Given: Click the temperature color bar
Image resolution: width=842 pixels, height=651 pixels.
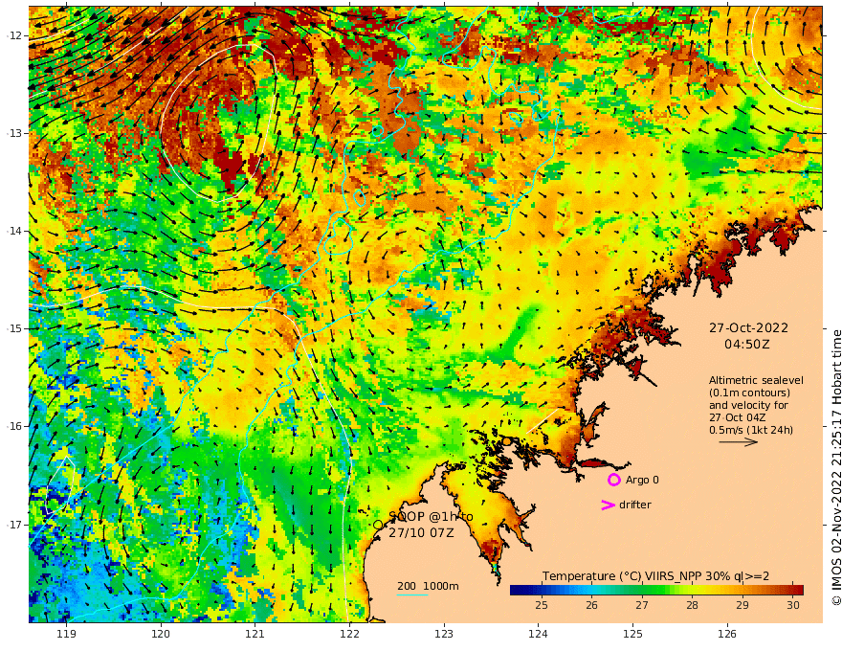Looking at the screenshot, I should (656, 590).
